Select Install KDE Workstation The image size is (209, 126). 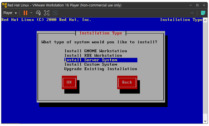[x=93, y=56]
